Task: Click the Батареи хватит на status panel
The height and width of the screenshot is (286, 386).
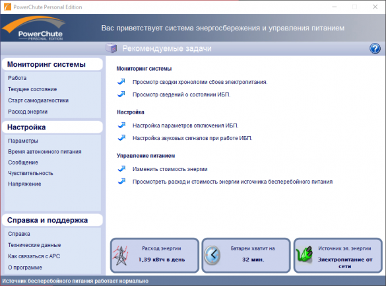Action: pos(246,256)
